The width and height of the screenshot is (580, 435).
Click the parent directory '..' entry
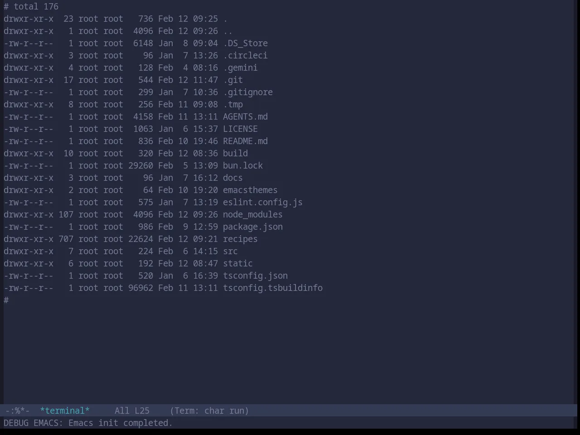[x=228, y=31]
